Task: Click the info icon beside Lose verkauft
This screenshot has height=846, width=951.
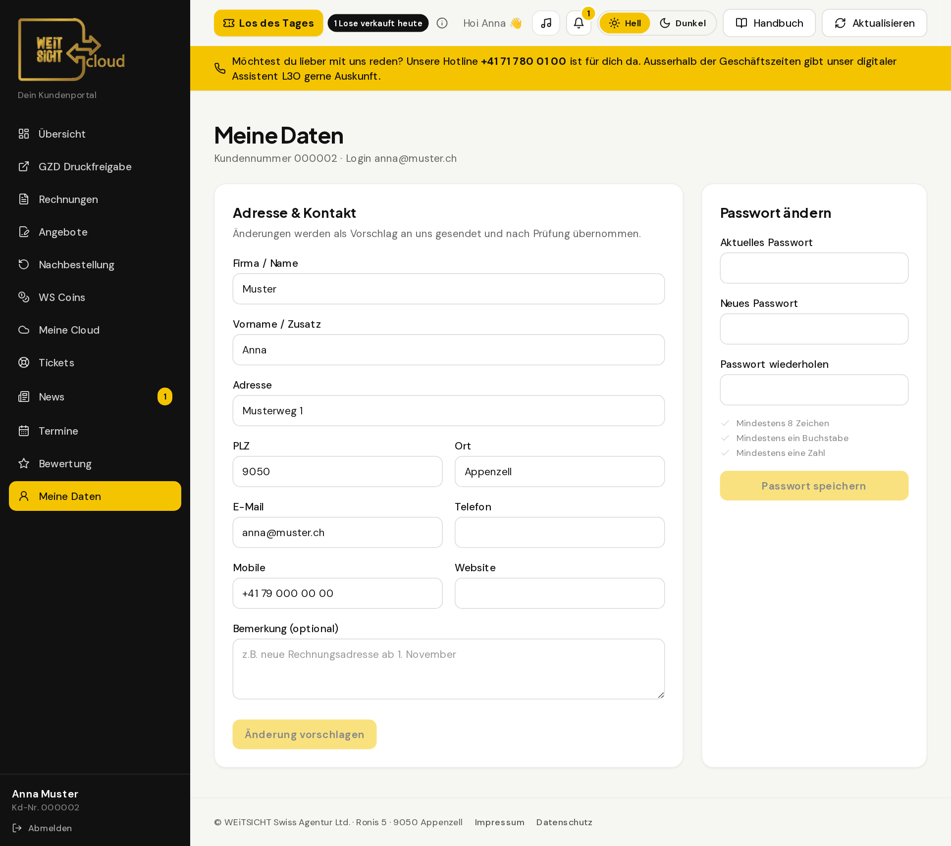Action: pos(442,23)
